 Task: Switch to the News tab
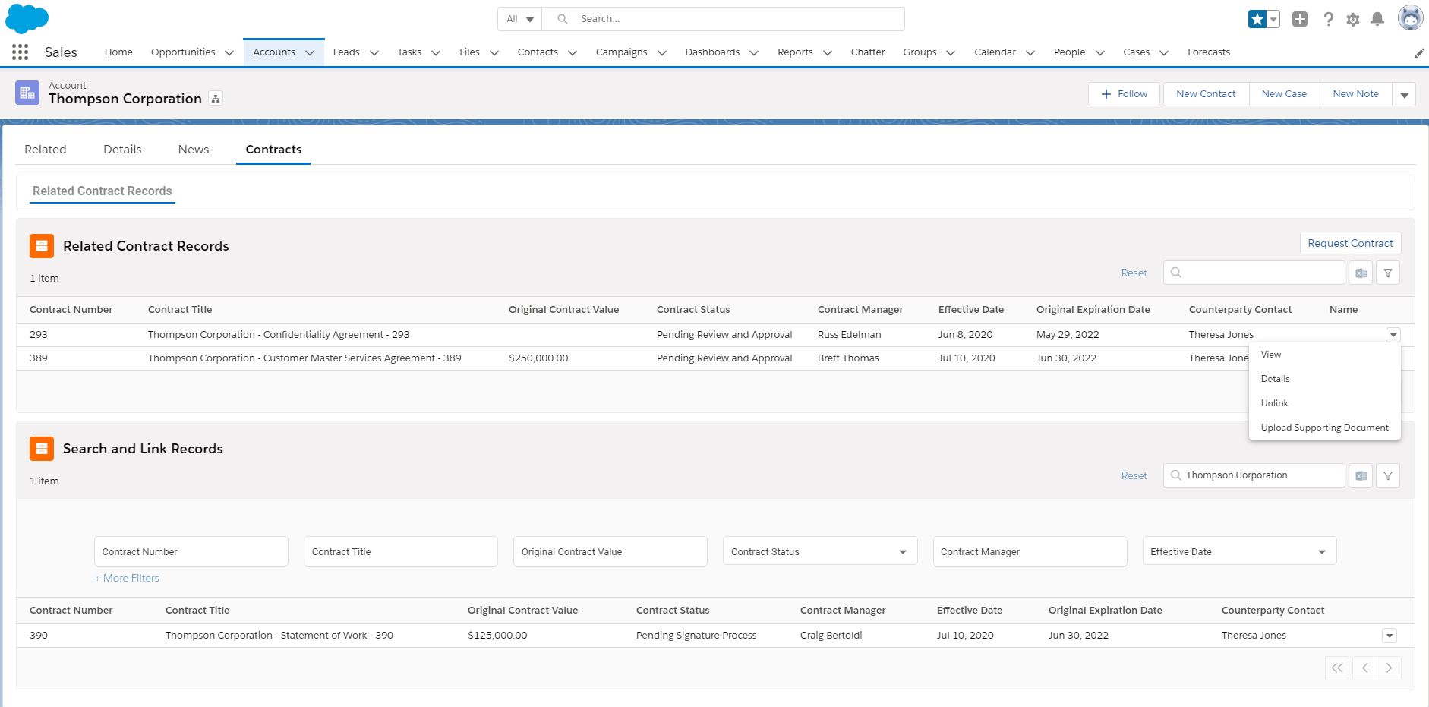(x=194, y=150)
